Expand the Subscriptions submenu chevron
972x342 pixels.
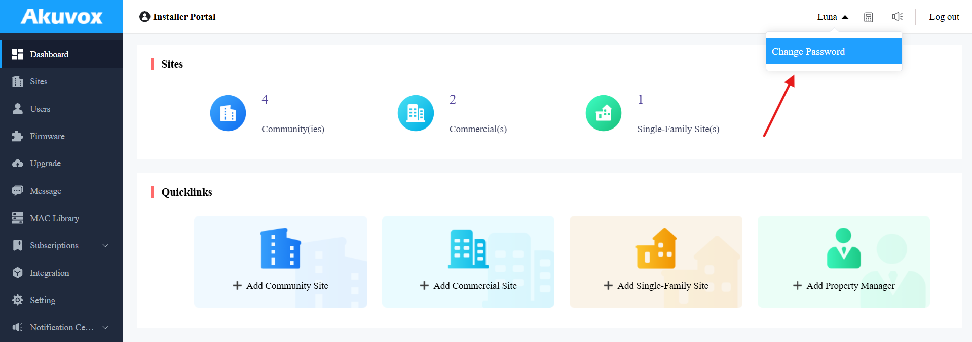pyautogui.click(x=105, y=245)
